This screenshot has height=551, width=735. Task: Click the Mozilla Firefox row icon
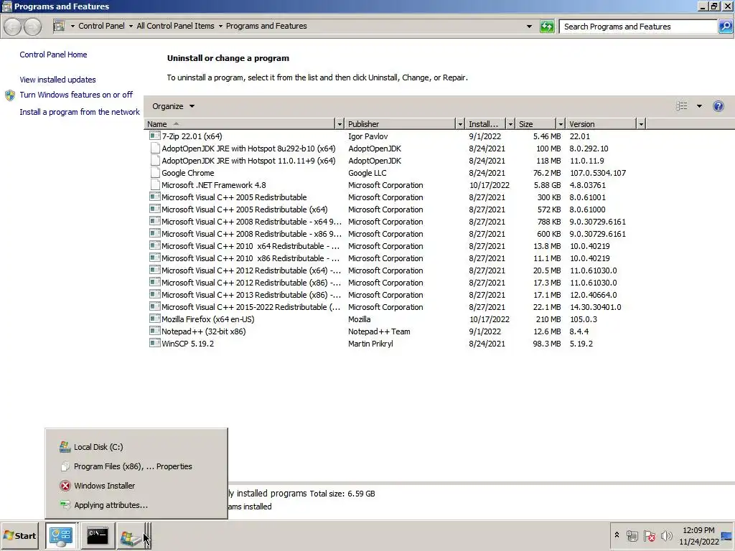coord(154,319)
